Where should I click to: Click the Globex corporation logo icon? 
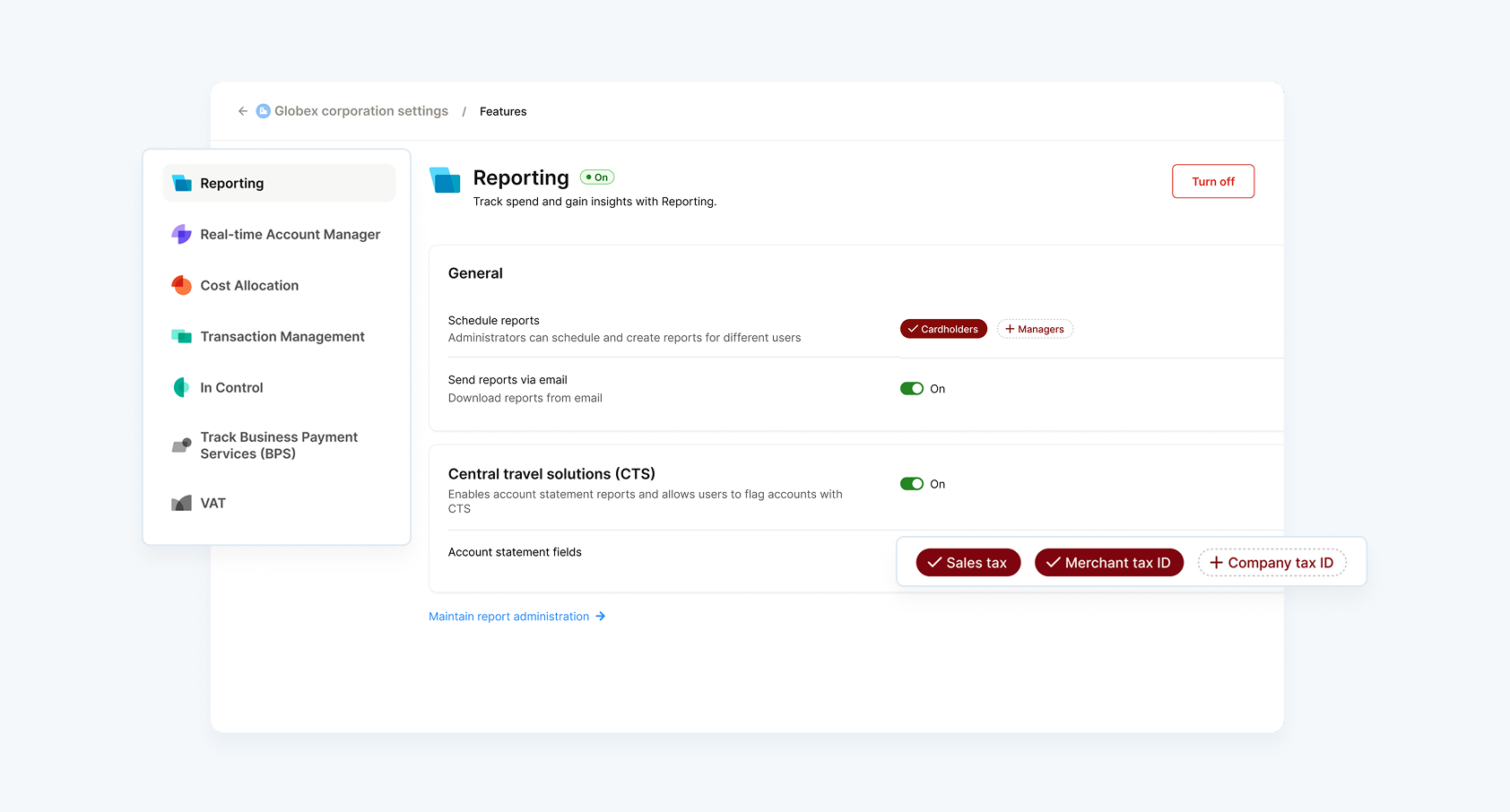(x=264, y=111)
